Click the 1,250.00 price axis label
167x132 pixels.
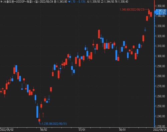pyautogui.click(x=160, y=106)
